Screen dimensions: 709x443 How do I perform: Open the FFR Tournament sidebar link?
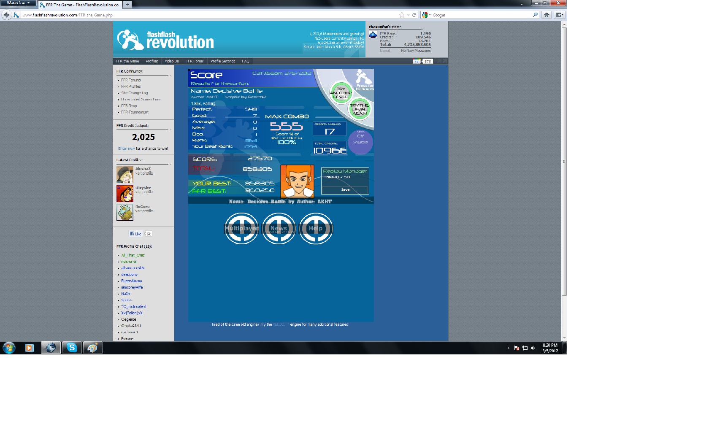135,112
